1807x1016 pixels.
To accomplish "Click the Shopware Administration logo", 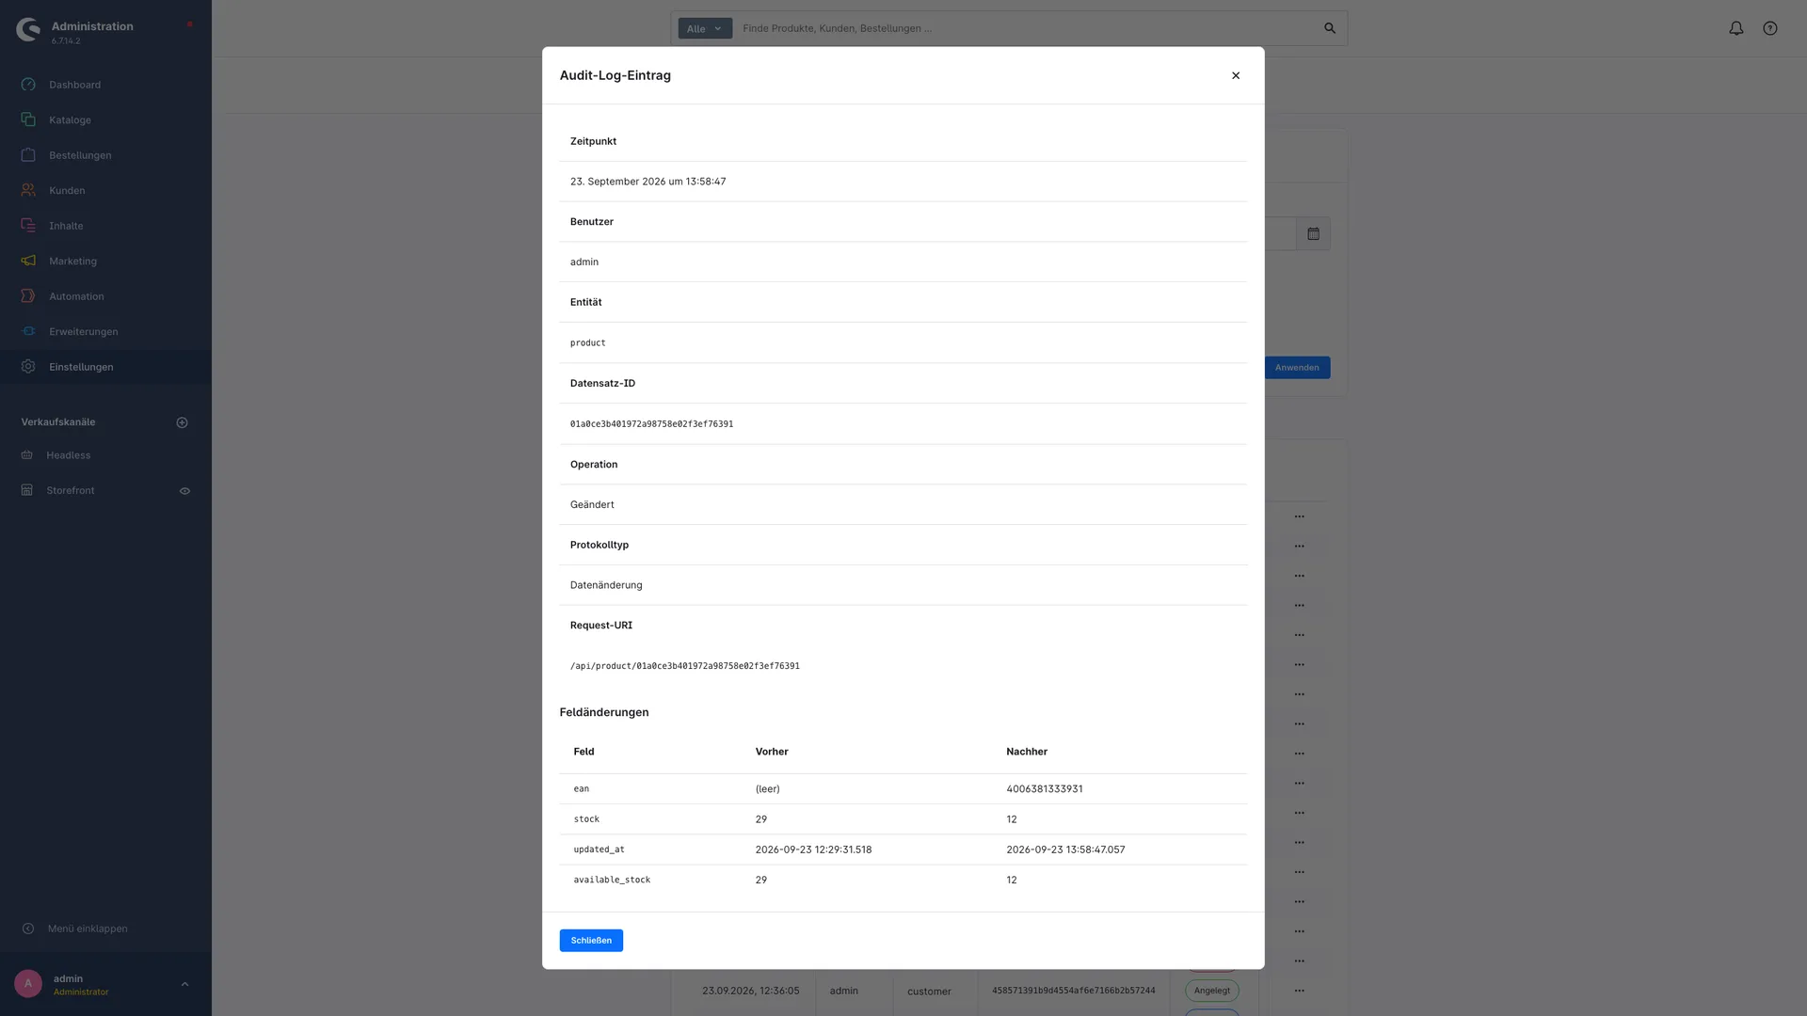I will (28, 30).
